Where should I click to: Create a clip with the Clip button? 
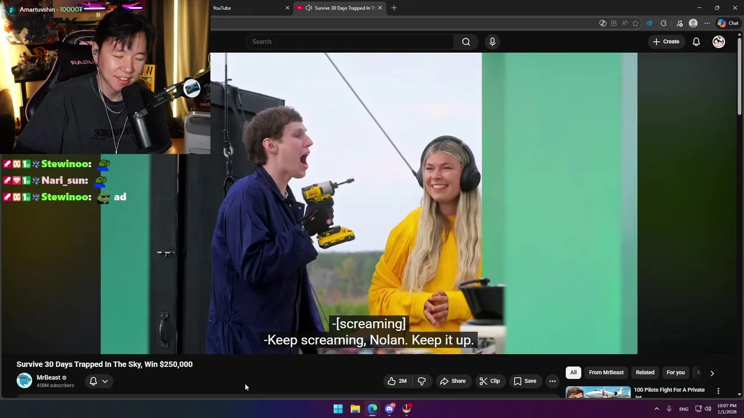tap(489, 381)
